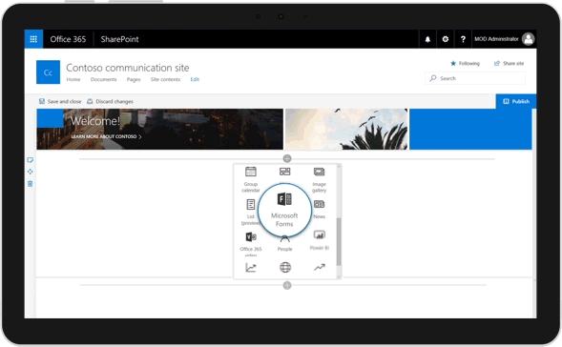Select the List (preview) web part
562x347 pixels.
251,213
